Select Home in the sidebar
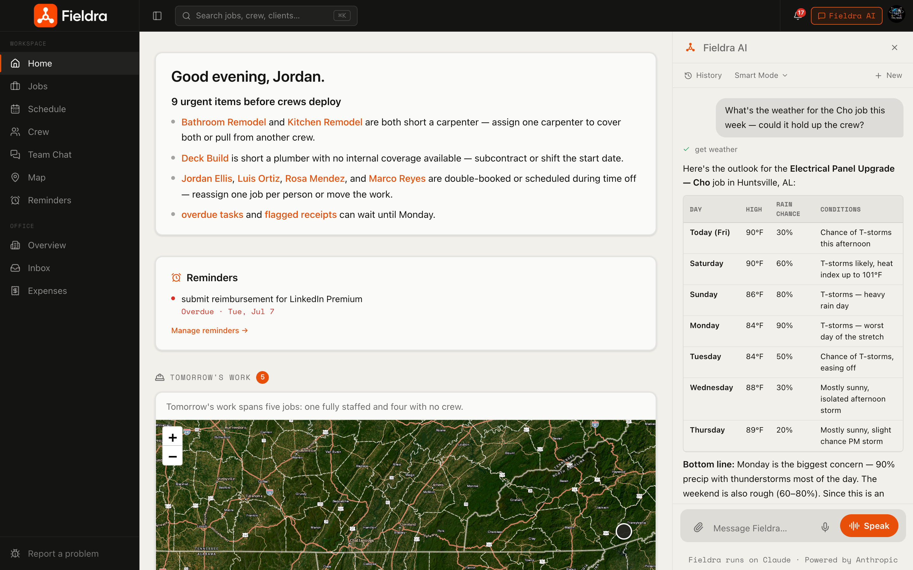The width and height of the screenshot is (913, 570). (69, 63)
